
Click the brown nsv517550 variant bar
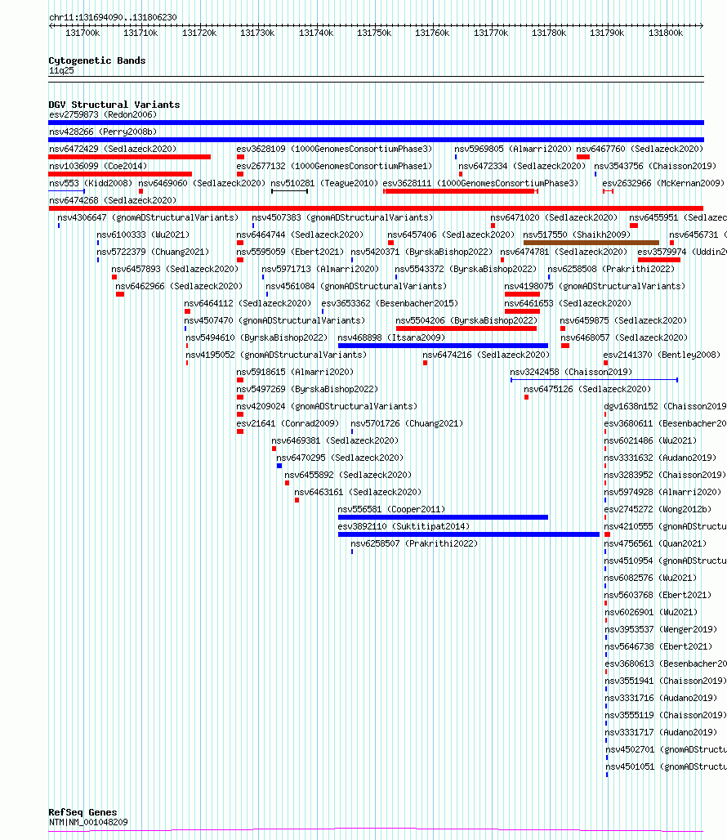pos(591,243)
